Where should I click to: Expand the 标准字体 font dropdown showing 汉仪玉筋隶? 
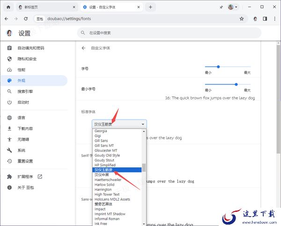[x=119, y=124]
